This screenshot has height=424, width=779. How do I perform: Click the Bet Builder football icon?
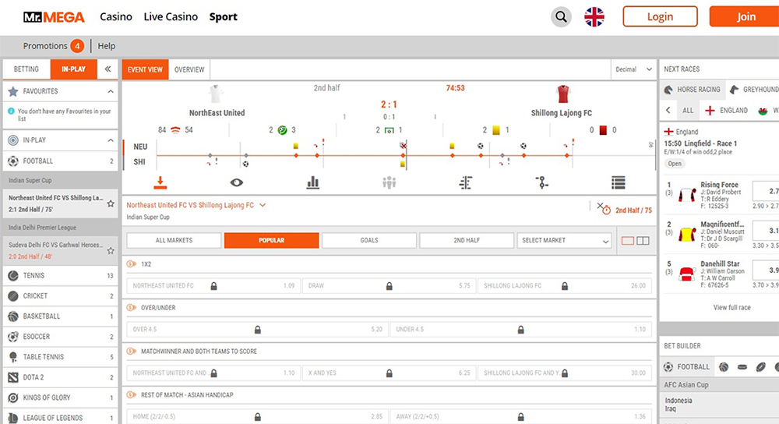tap(668, 367)
